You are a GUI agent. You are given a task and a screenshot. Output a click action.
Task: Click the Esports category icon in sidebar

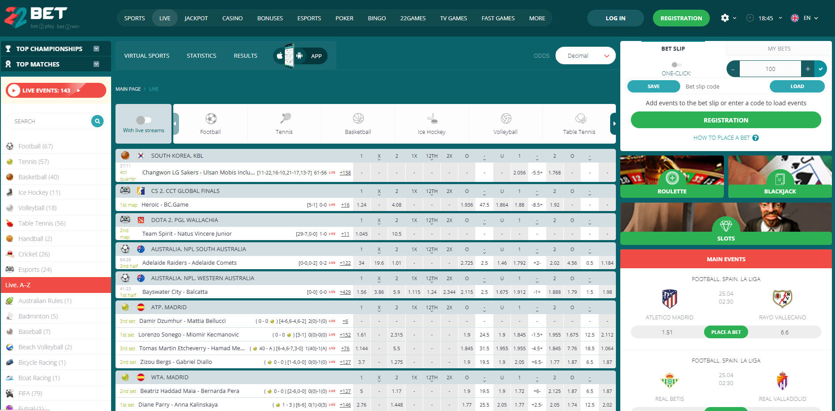click(9, 269)
